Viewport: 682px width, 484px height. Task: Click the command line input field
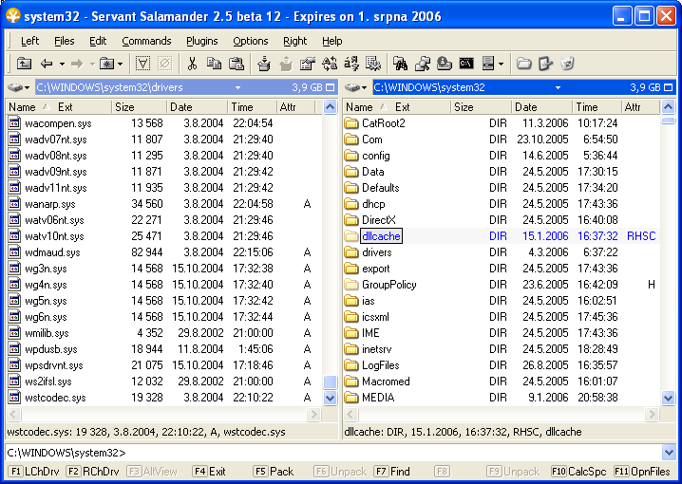[x=333, y=453]
